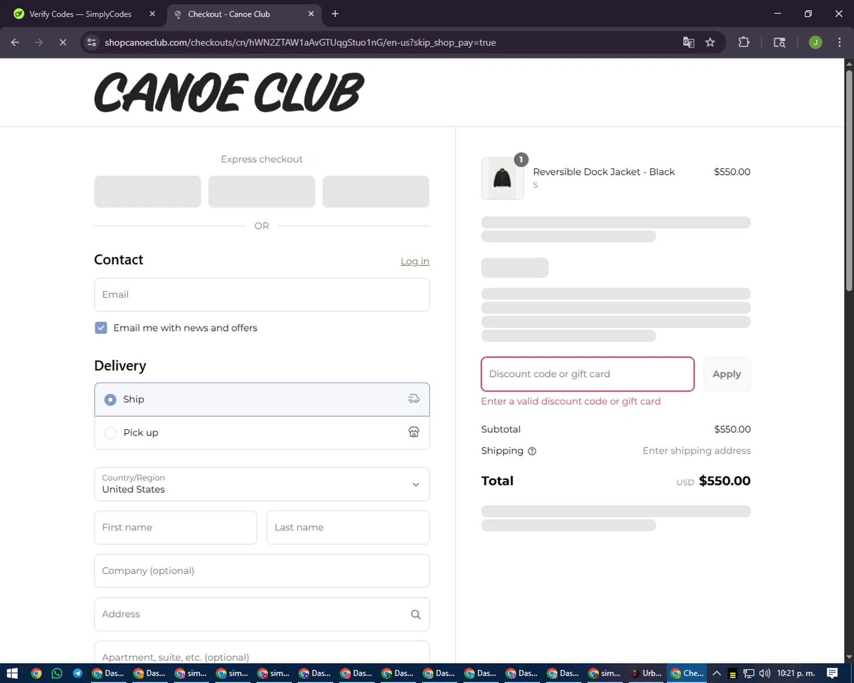Image resolution: width=854 pixels, height=683 pixels.
Task: Open the network icon in tray
Action: (x=749, y=673)
